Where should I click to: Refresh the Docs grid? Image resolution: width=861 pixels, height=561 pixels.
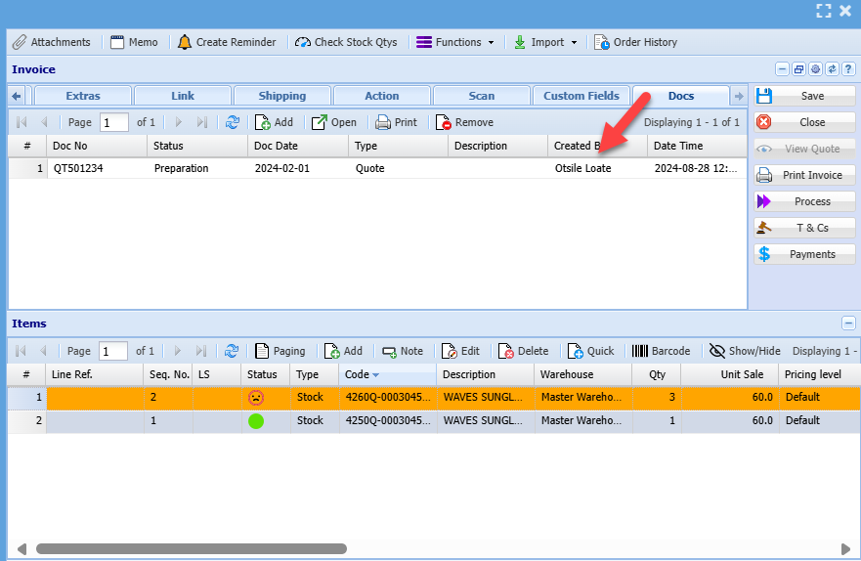coord(233,122)
